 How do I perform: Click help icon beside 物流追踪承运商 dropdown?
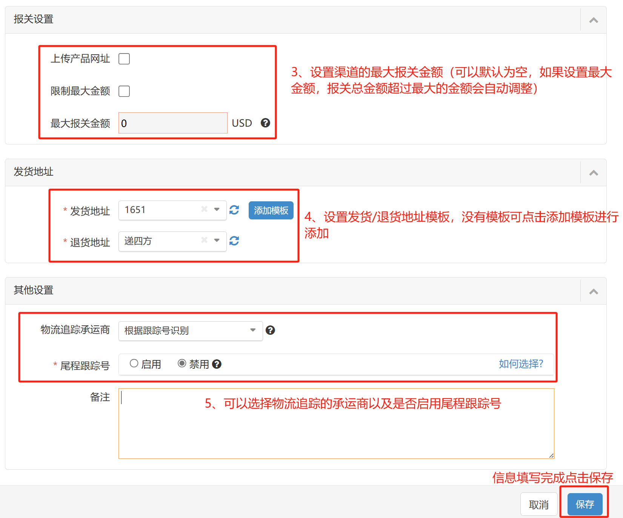pos(270,330)
